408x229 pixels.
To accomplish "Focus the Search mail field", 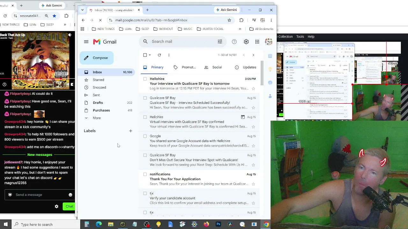I will click(182, 42).
